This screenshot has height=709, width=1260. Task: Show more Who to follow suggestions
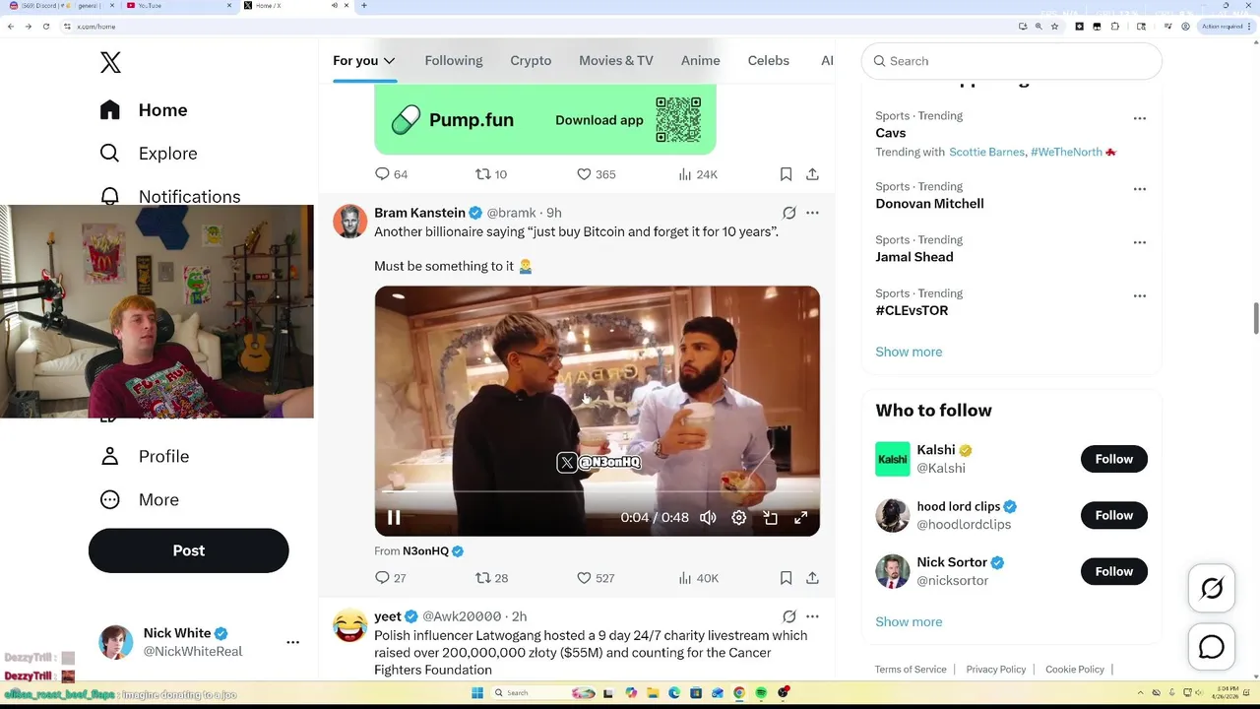point(909,621)
